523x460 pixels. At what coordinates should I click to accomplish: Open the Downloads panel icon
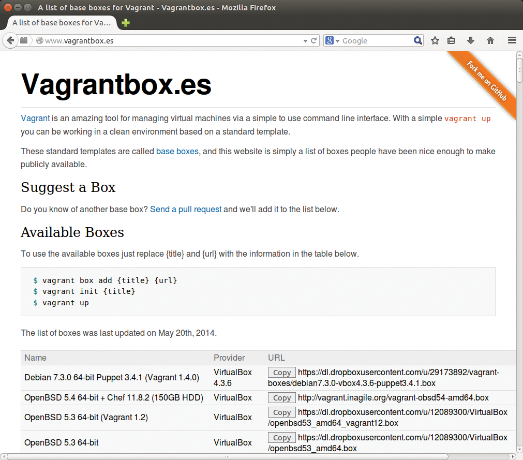(x=471, y=40)
